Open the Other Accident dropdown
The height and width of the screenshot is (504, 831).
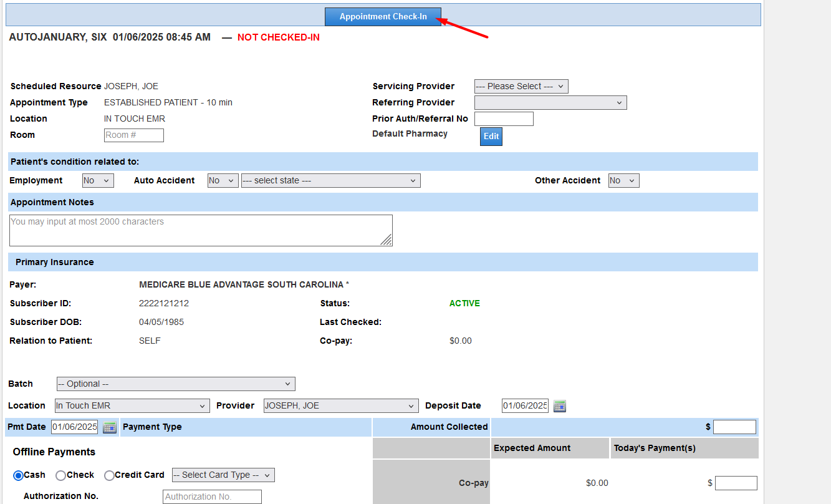tap(623, 181)
